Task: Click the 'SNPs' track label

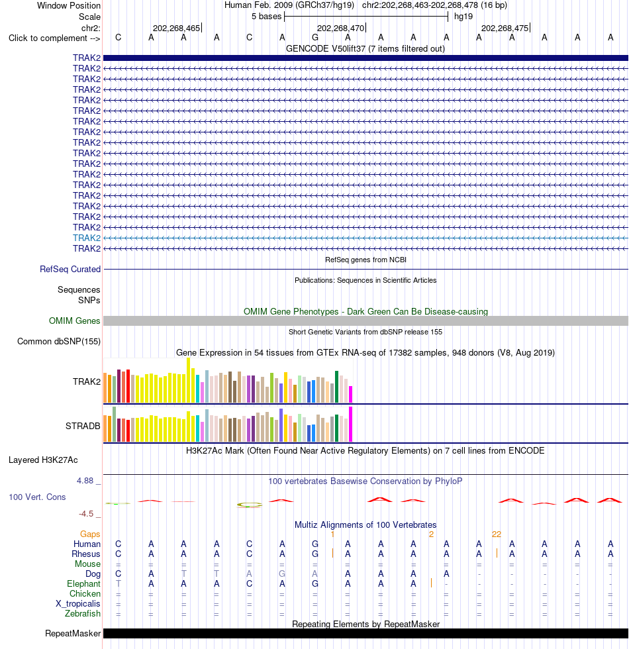Action: click(x=89, y=300)
